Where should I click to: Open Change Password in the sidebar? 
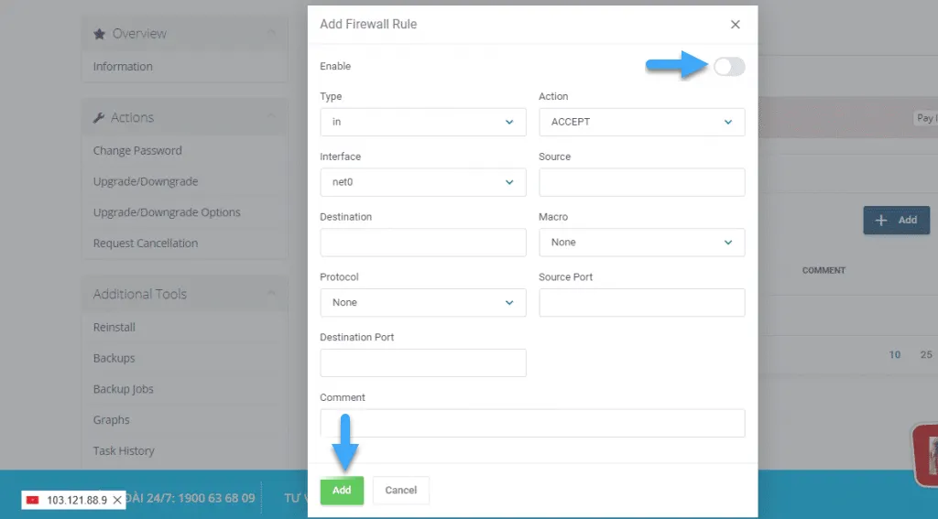137,151
